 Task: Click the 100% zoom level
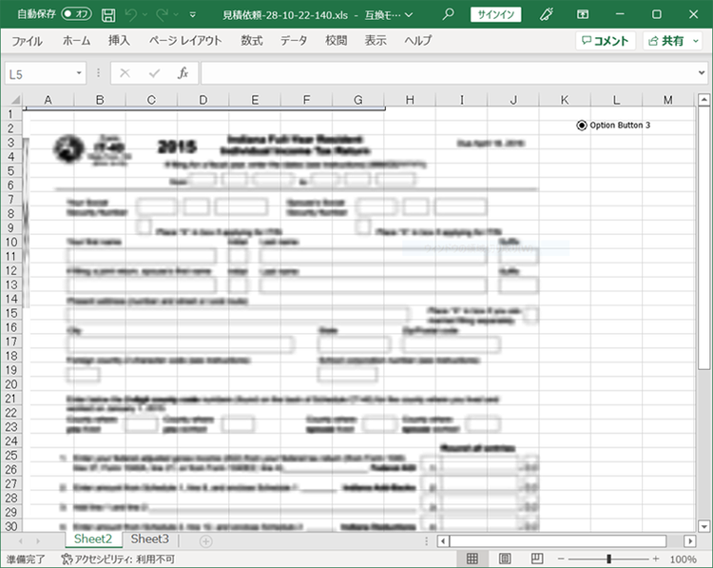[683, 559]
